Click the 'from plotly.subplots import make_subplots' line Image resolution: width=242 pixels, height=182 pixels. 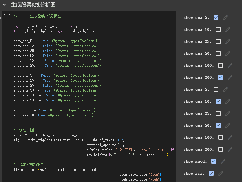(54, 31)
